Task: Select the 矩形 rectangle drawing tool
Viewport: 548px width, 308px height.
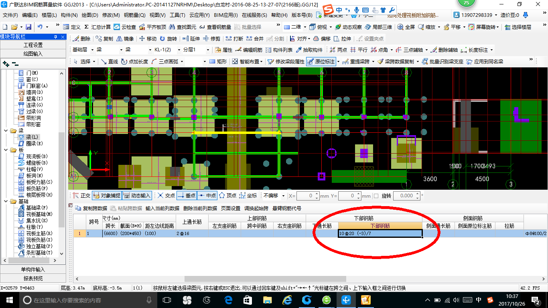Action: pos(218,61)
